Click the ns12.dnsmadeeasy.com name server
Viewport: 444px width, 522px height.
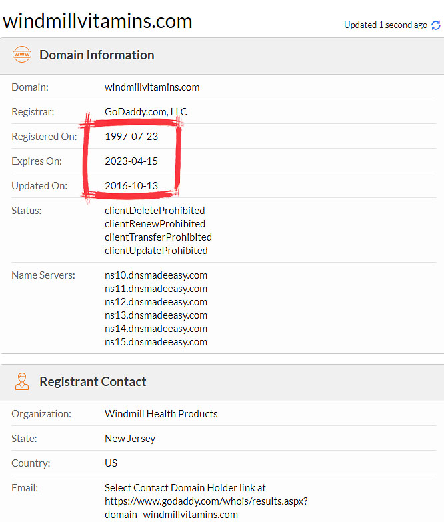click(x=156, y=302)
